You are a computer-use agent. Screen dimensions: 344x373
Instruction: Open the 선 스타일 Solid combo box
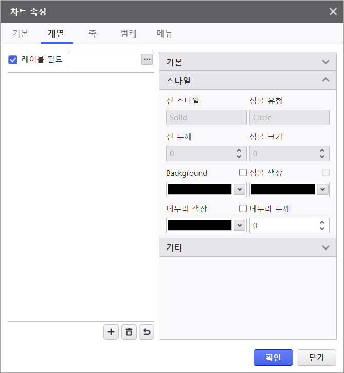(206, 117)
